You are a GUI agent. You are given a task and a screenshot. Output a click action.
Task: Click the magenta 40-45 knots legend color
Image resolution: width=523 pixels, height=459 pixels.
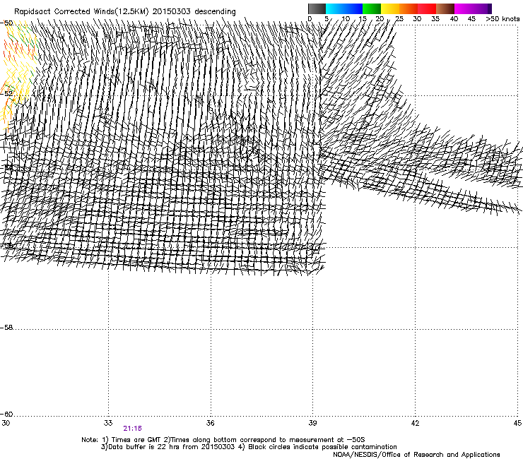[464, 8]
